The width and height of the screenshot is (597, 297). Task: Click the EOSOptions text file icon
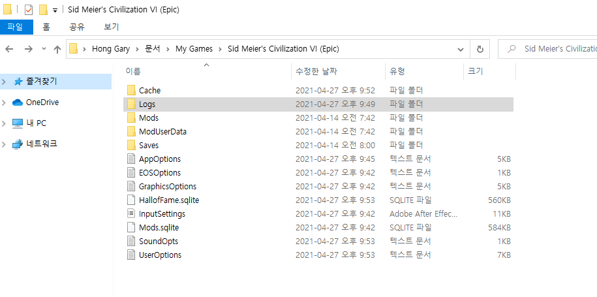[x=131, y=172]
